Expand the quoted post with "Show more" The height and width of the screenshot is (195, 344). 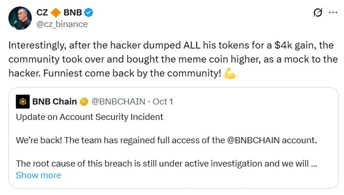pos(38,175)
